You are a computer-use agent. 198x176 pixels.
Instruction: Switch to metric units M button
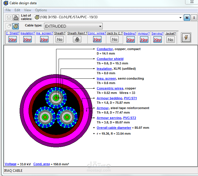point(187,18)
